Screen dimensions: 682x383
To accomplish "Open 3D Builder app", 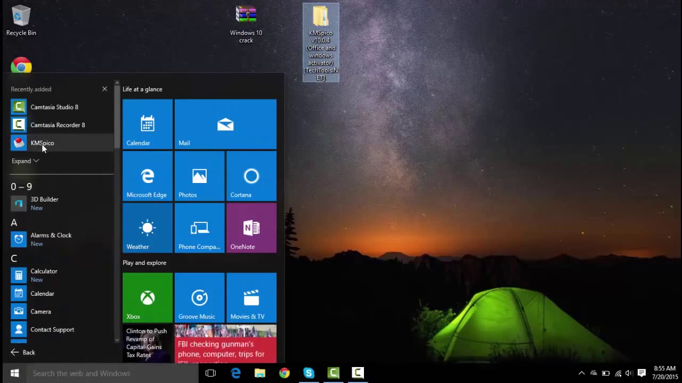I will pyautogui.click(x=61, y=203).
